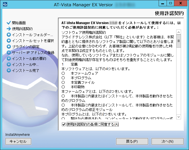Click the bullet icon beside サーバー IP アドレスの登録
Viewport: 189px width, 150px height.
click(x=9, y=52)
